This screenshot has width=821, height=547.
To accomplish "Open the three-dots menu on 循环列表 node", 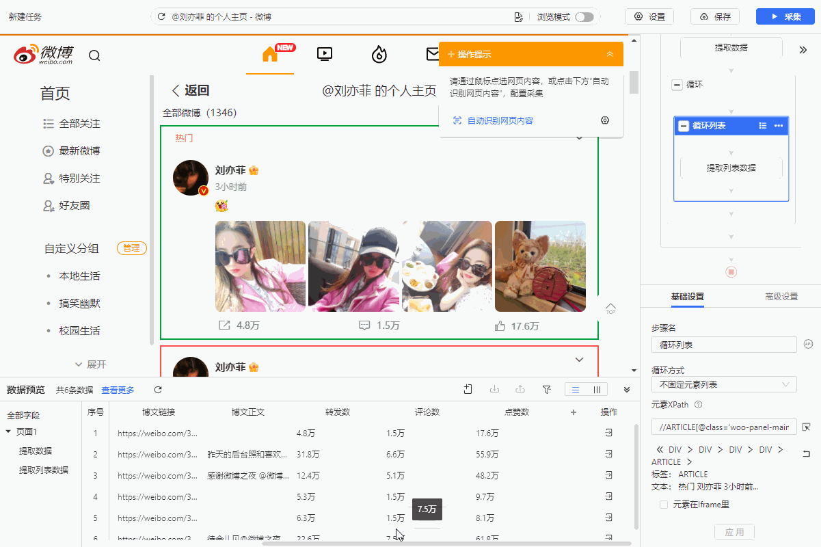I will point(779,126).
